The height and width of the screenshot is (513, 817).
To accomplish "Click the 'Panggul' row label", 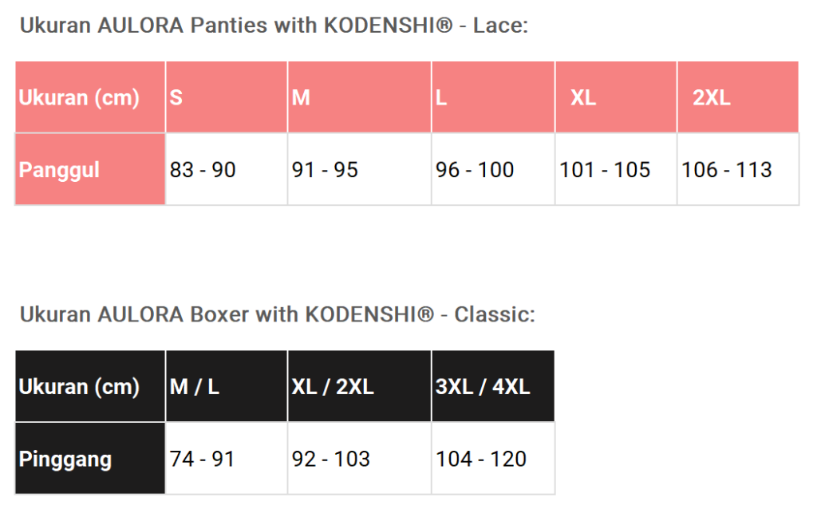I will pyautogui.click(x=90, y=169).
